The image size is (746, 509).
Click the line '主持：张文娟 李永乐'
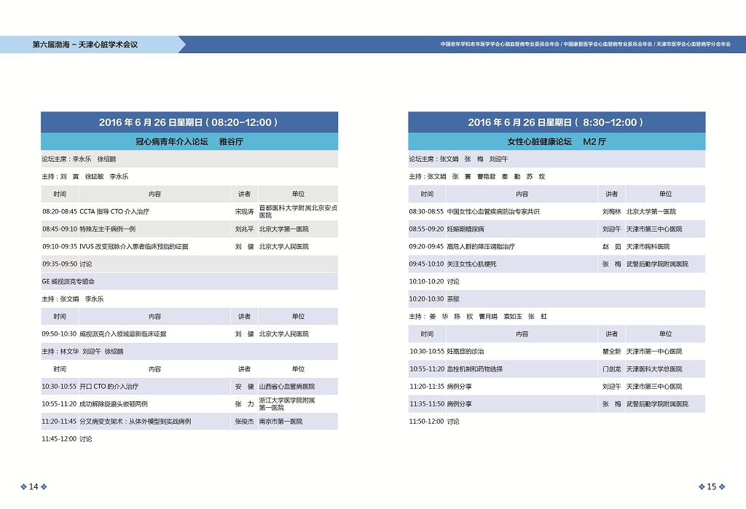(73, 299)
